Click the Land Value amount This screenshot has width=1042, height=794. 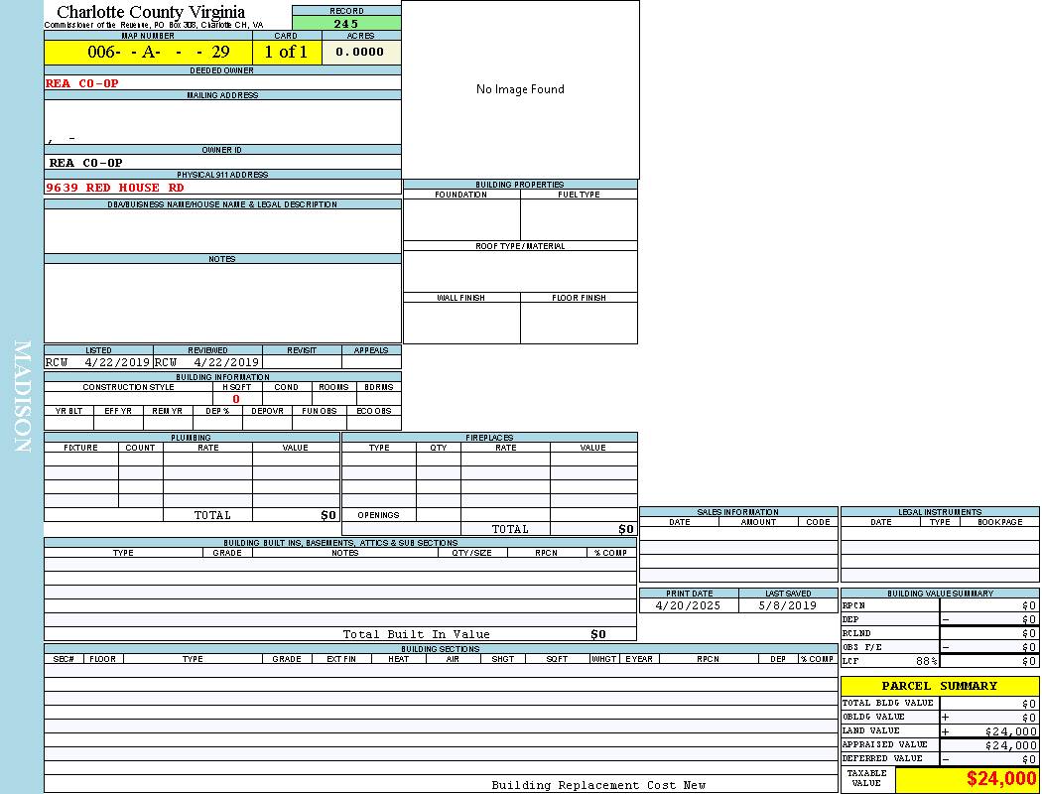[x=1010, y=731]
